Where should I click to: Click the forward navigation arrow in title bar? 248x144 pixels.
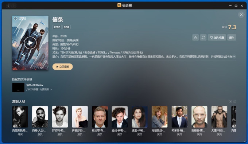point(13,6)
